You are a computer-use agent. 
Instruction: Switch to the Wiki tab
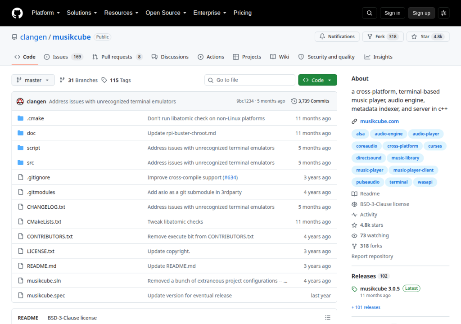280,57
